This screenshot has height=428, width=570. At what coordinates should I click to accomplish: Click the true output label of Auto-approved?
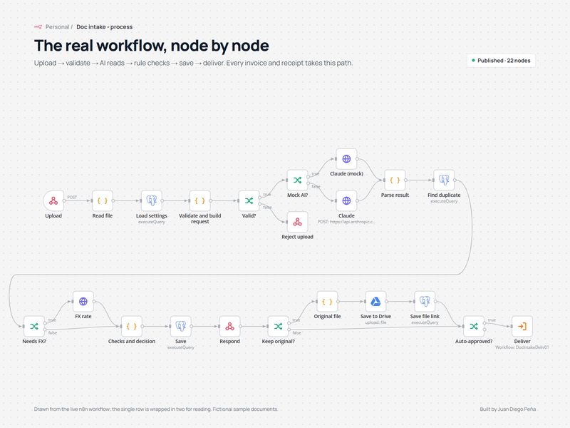click(492, 320)
